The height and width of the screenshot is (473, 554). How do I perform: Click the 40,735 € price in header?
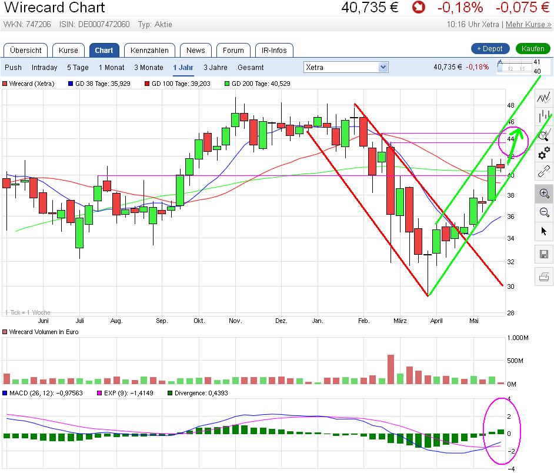point(370,8)
